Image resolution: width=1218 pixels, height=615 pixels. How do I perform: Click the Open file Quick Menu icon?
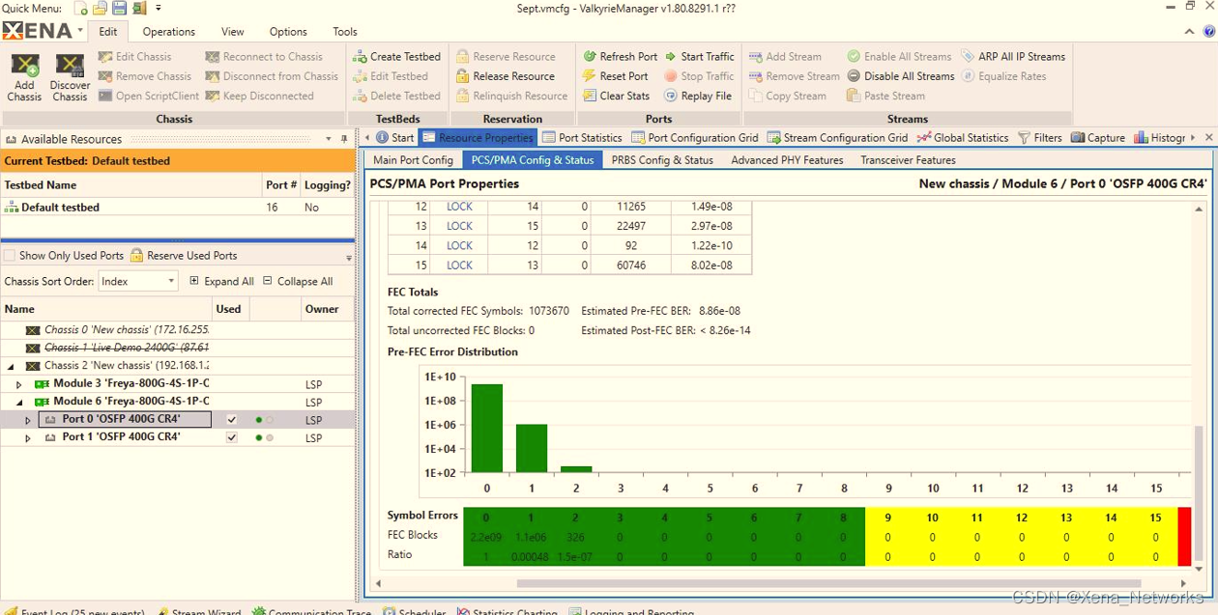pyautogui.click(x=99, y=8)
